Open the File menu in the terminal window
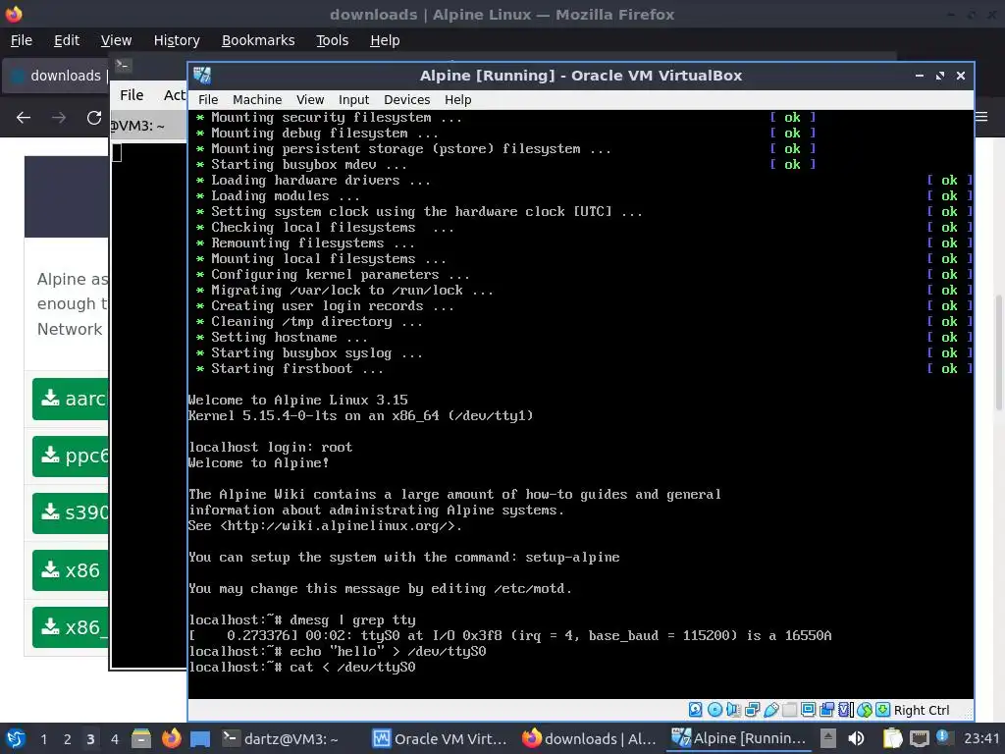The height and width of the screenshot is (754, 1005). [132, 95]
